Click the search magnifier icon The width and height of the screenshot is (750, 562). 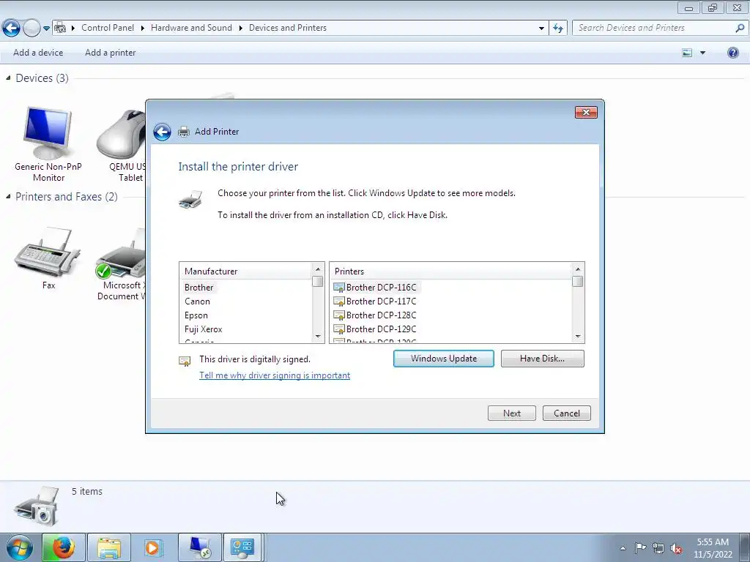740,29
